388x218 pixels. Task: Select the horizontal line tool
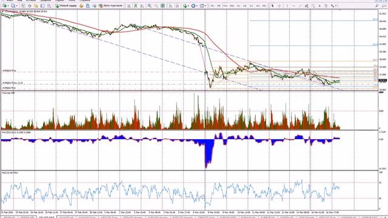pos(293,5)
